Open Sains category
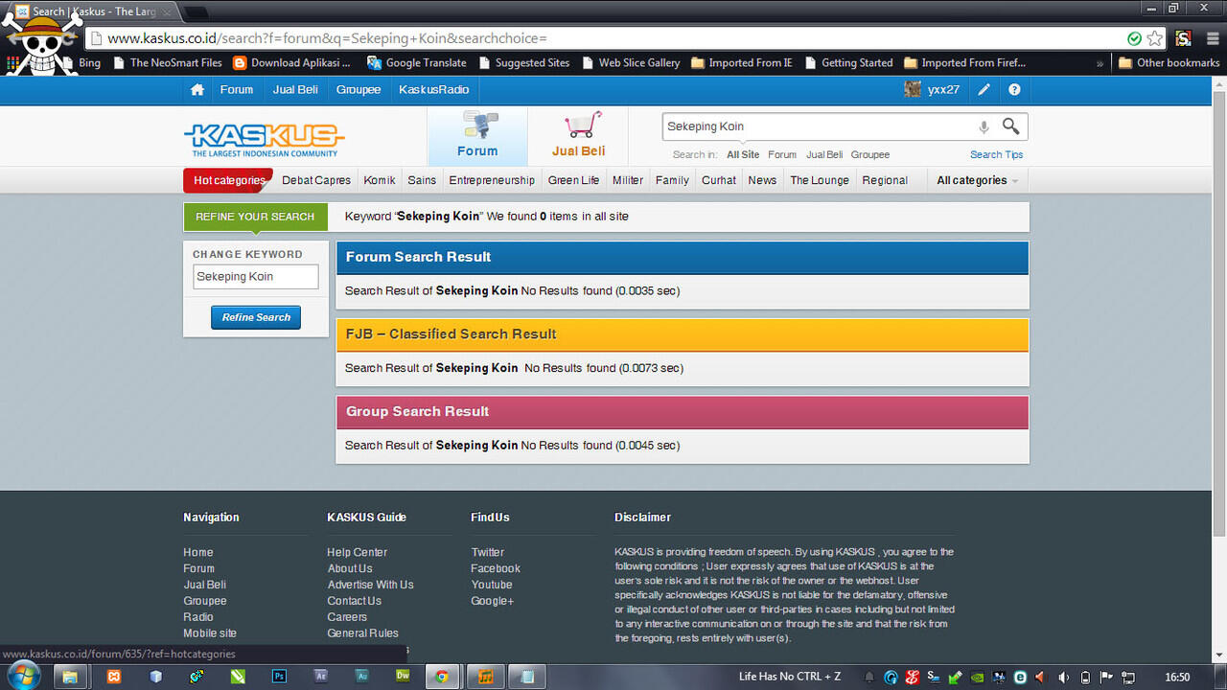 point(422,180)
